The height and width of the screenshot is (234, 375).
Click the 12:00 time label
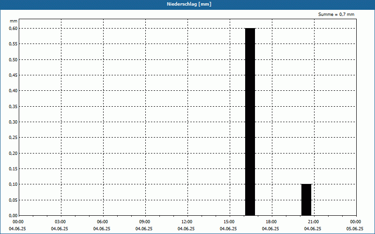[187, 222]
